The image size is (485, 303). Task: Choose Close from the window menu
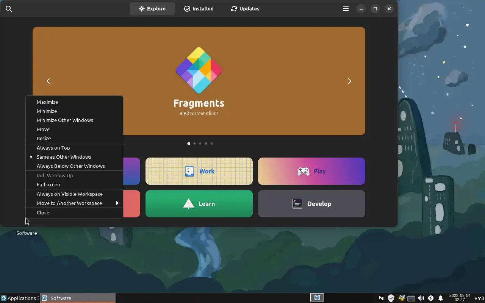[74, 212]
